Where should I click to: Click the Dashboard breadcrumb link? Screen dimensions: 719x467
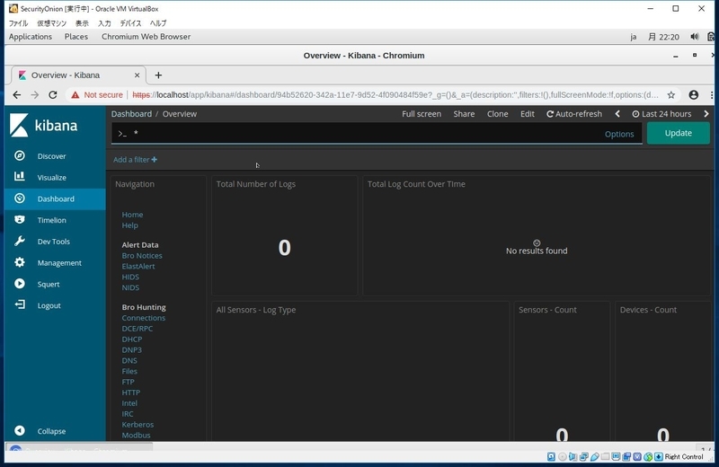tap(131, 114)
